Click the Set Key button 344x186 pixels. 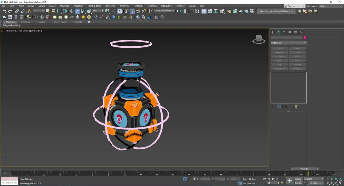(298, 183)
